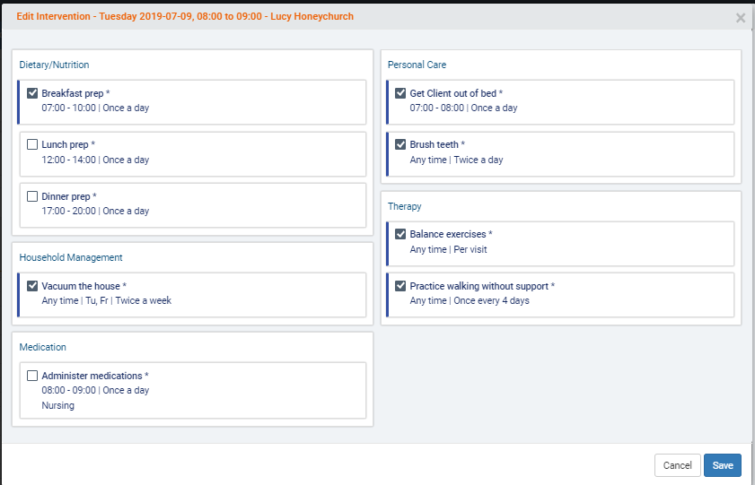755x485 pixels.
Task: Toggle the Vacuum the house checkbox
Action: pos(32,286)
